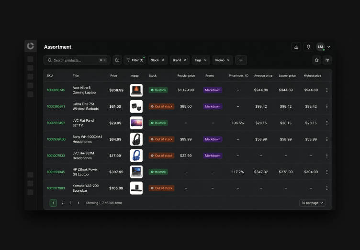Open row menu for JVC HA-S31M

pos(326,156)
